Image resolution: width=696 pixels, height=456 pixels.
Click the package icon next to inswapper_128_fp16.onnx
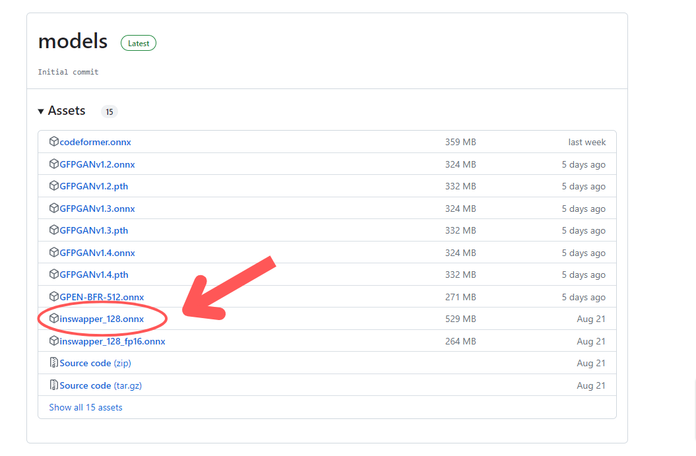(x=54, y=341)
